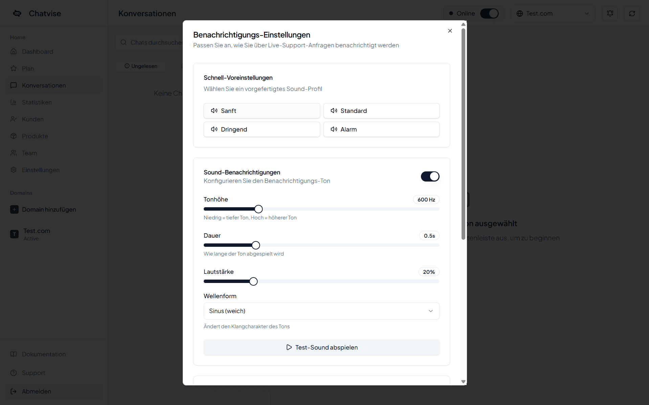Open the notification bell icon
Viewport: 649px width, 405px height.
tap(610, 13)
